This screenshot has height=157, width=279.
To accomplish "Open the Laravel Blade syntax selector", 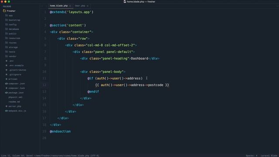I will 269,156.
